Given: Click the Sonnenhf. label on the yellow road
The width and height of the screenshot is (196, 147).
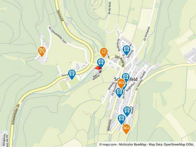Looking at the screenshot, I should 60,16.
